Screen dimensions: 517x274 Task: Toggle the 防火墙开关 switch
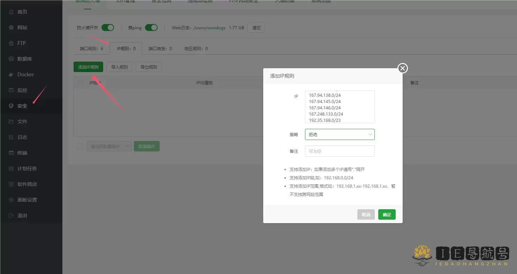(108, 28)
